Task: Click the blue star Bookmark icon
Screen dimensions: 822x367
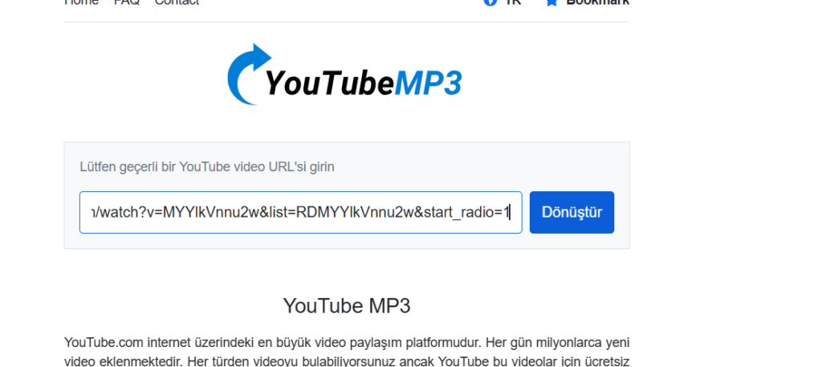Action: (x=551, y=2)
